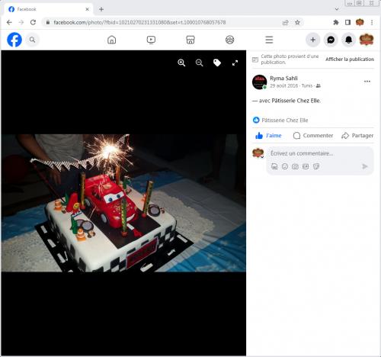Image resolution: width=381 pixels, height=357 pixels.
Task: Focus the Écrivez un commentaire field
Action: 320,153
